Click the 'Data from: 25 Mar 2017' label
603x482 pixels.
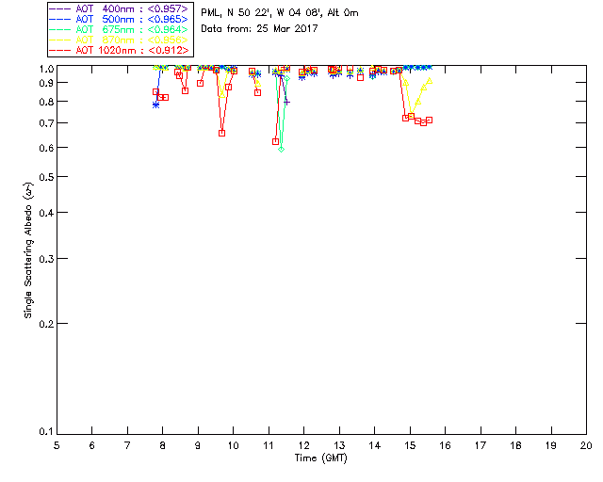tap(259, 28)
